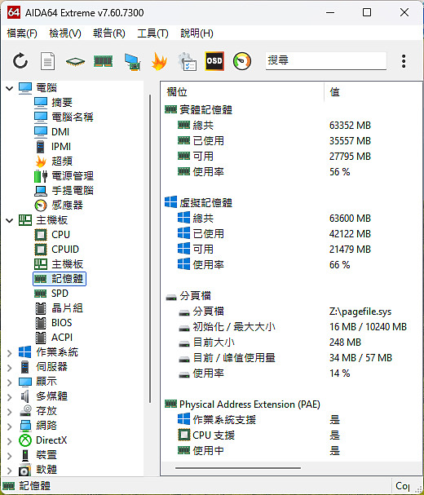Select BIOS in the tree
424x495 pixels.
(x=62, y=323)
